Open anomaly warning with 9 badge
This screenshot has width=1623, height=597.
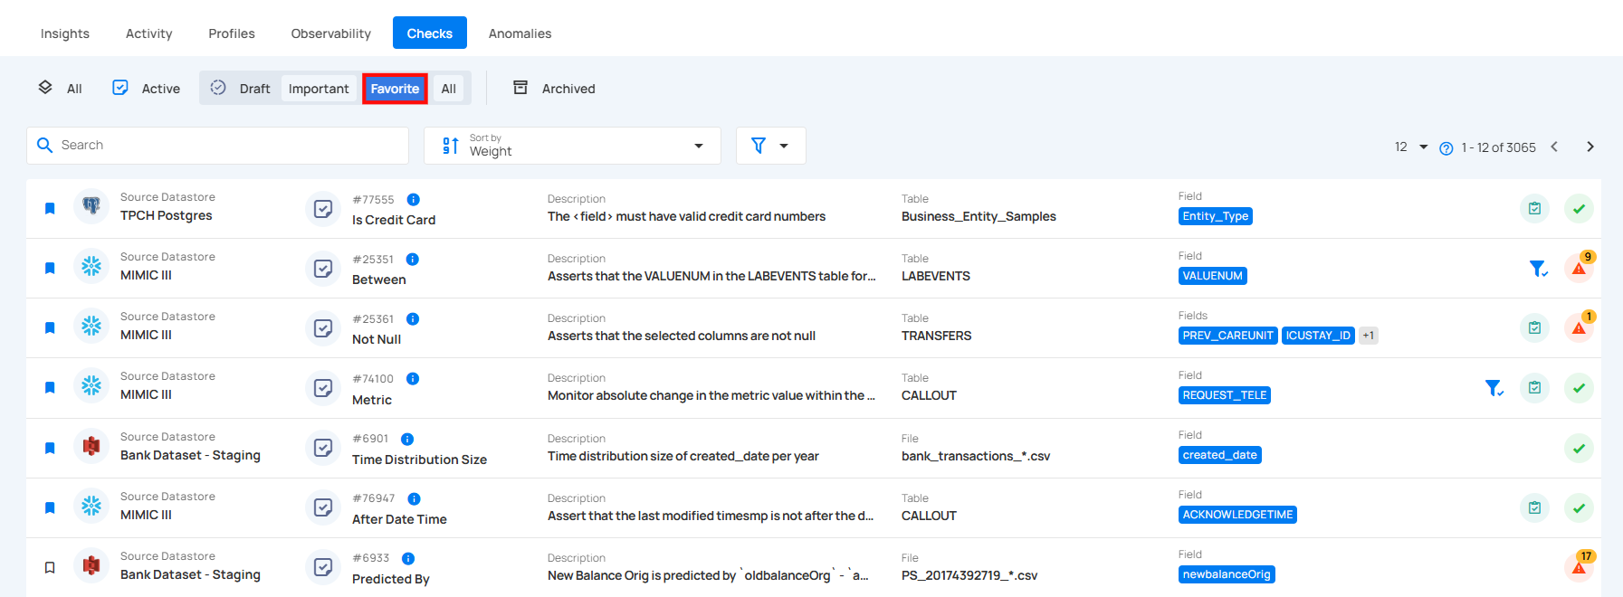point(1579,268)
